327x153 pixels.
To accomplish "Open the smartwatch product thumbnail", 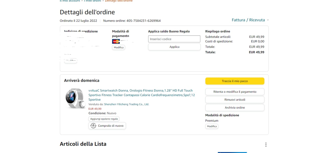I will (x=75, y=98).
